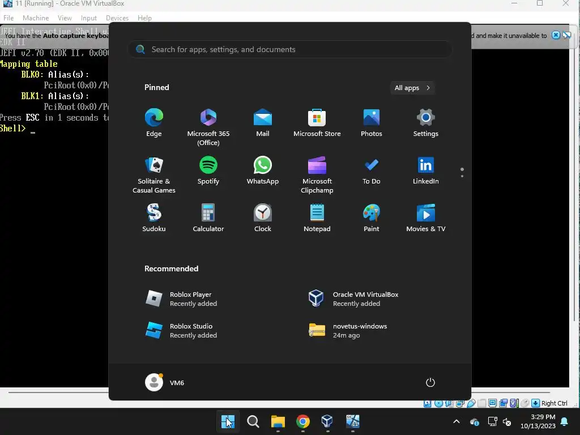The width and height of the screenshot is (580, 435).
Task: Open the Edge browser from pinned apps
Action: coord(154,123)
